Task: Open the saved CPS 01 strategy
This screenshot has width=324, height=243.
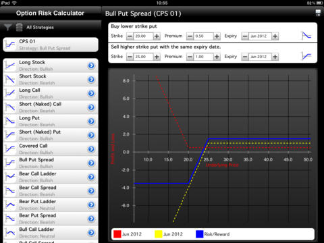Action: pyautogui.click(x=51, y=45)
